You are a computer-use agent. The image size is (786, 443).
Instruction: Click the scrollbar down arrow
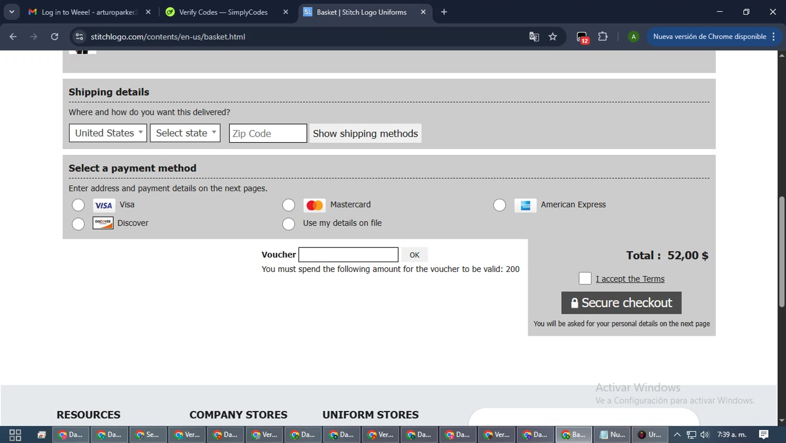coord(782,421)
